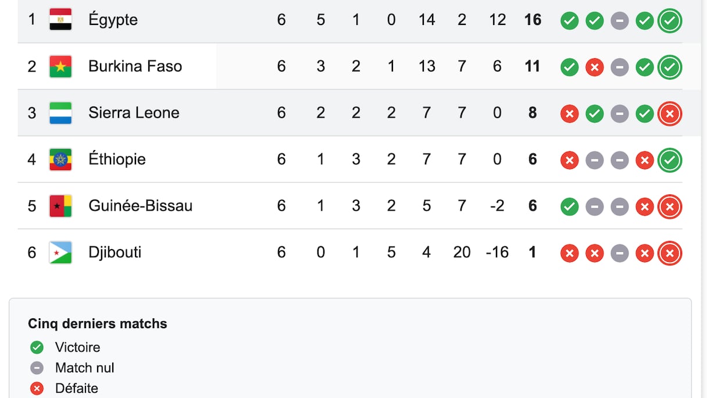Open the Égypte team link
This screenshot has width=707, height=398.
click(x=113, y=20)
